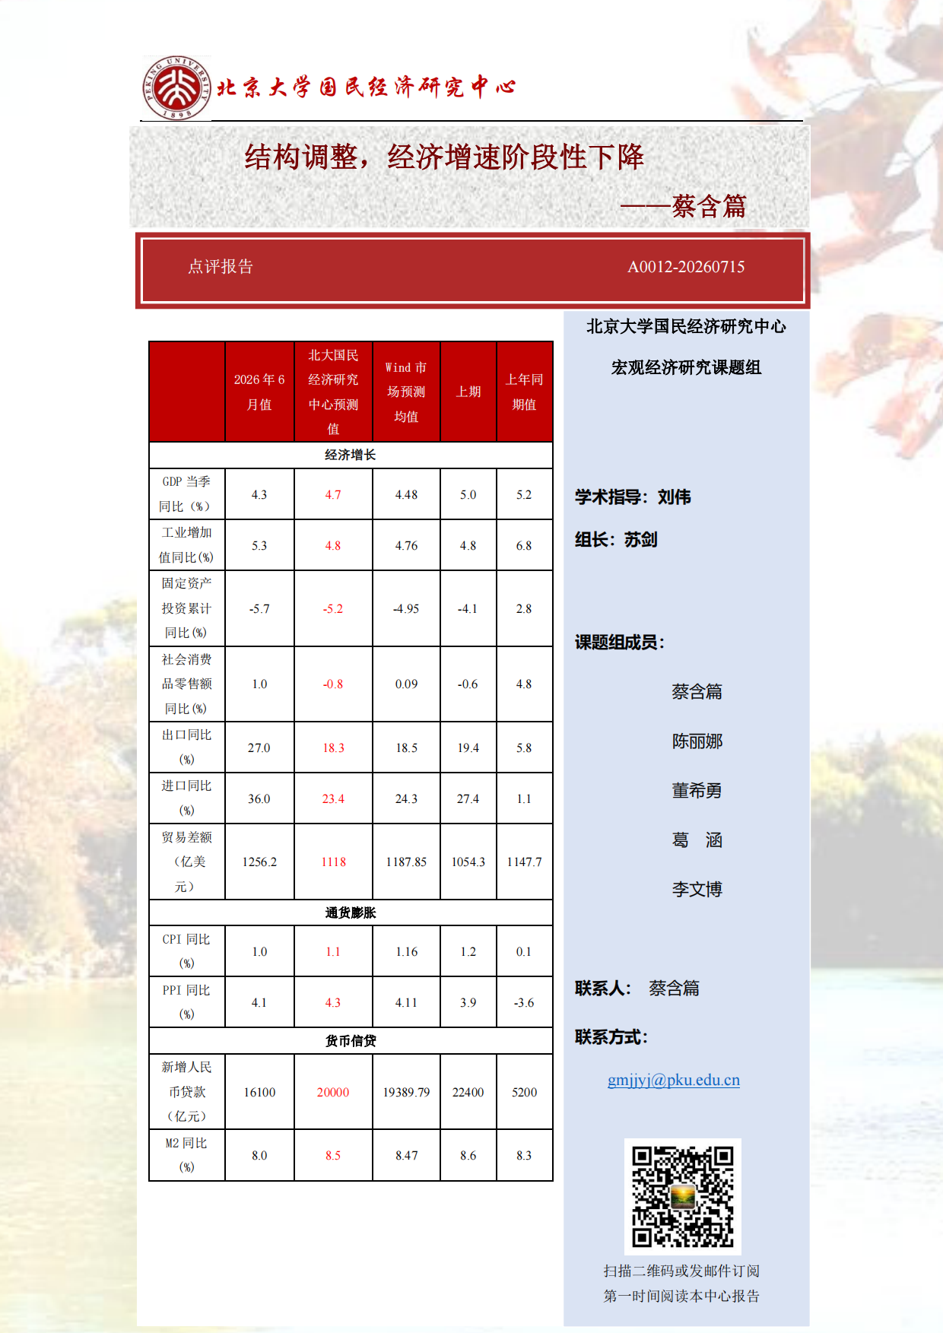Click the industrial last-year value 6.8
Image resolution: width=943 pixels, height=1333 pixels.
(x=524, y=545)
